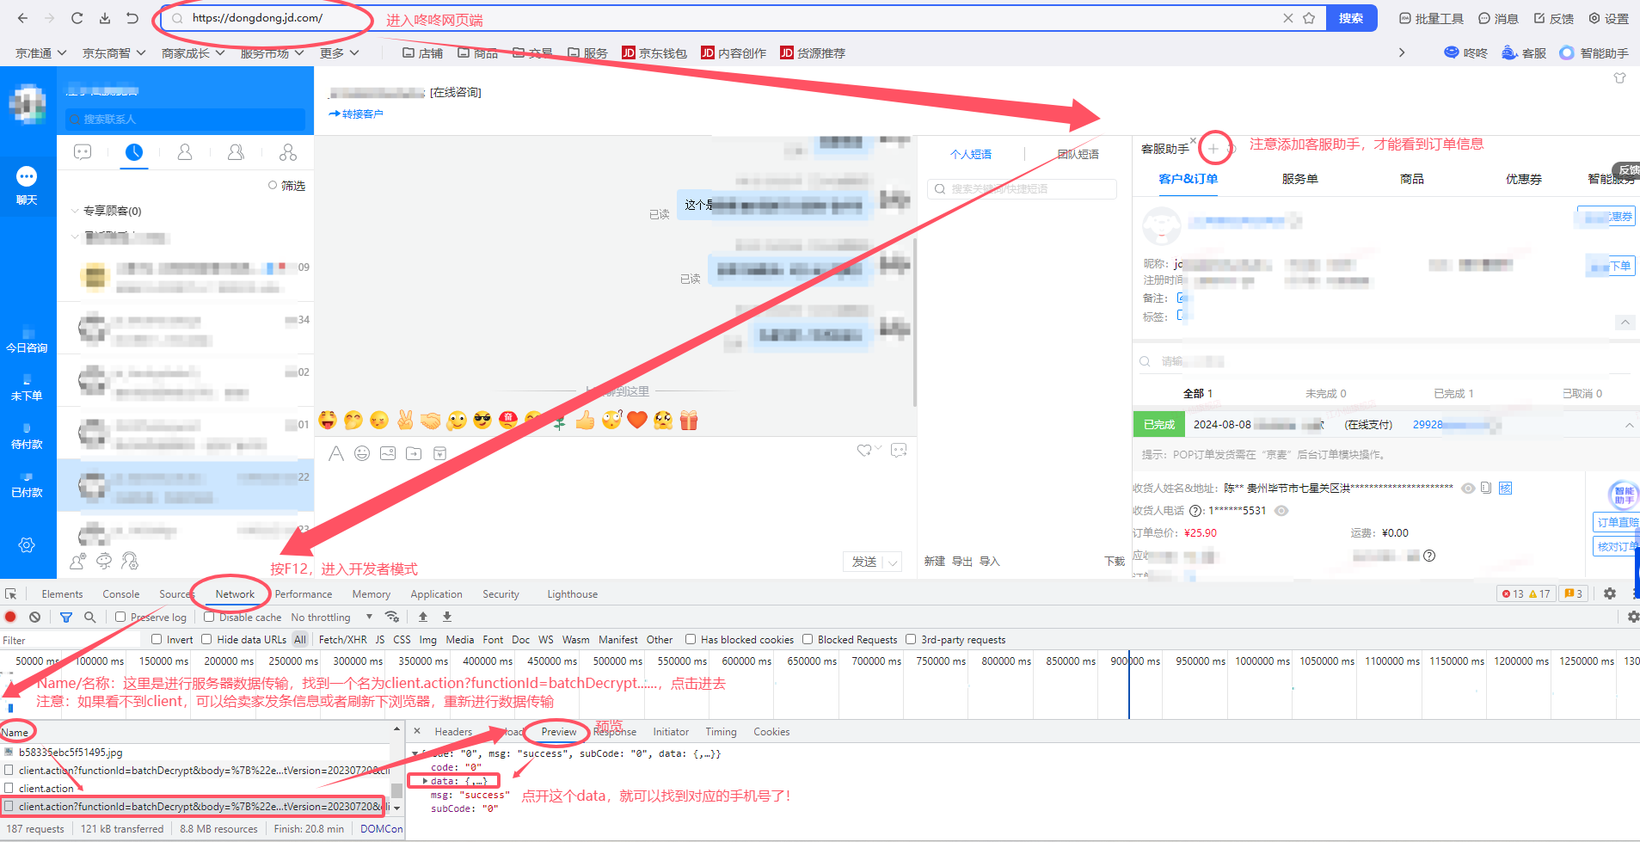Click the thumbs-up emoji

coord(585,420)
